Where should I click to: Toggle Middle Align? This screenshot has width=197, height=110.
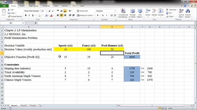62,11
